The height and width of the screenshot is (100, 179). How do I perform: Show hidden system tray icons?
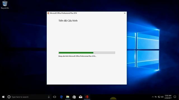[x=153, y=97]
